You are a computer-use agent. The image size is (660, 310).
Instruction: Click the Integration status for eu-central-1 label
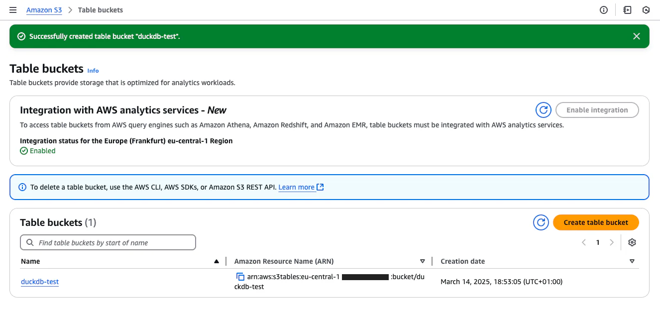tap(126, 141)
